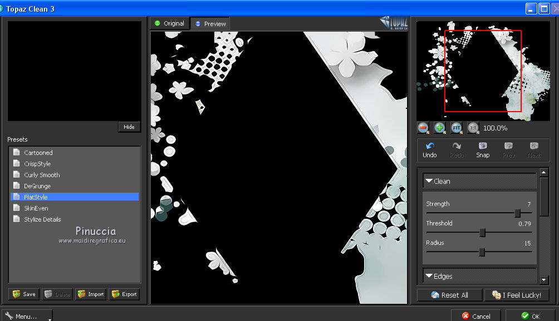Hide the preset preview pane
The image size is (559, 321).
(x=129, y=127)
